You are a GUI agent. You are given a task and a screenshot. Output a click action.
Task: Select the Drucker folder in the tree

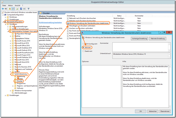coord(20,81)
